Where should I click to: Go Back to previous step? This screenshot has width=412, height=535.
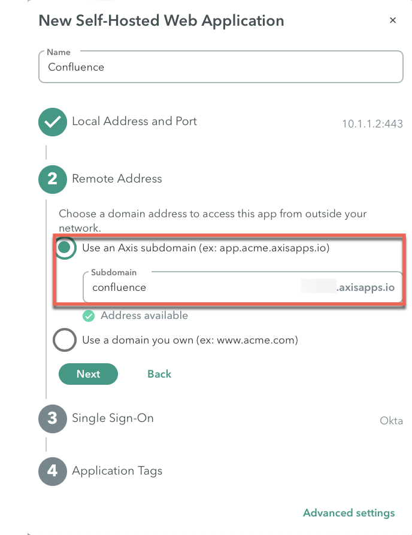[159, 374]
